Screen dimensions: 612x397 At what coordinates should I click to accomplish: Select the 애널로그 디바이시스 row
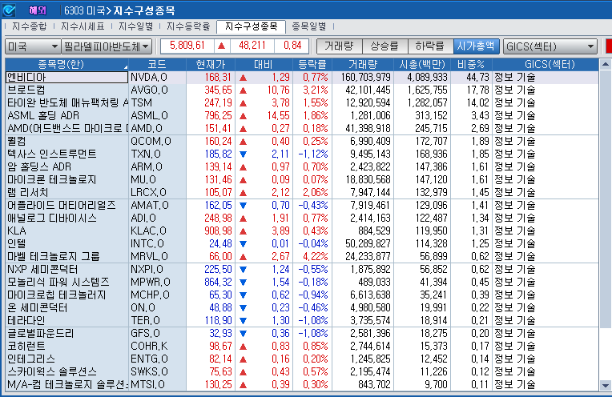(302, 218)
